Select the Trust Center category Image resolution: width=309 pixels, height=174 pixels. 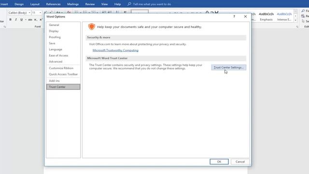click(x=63, y=87)
